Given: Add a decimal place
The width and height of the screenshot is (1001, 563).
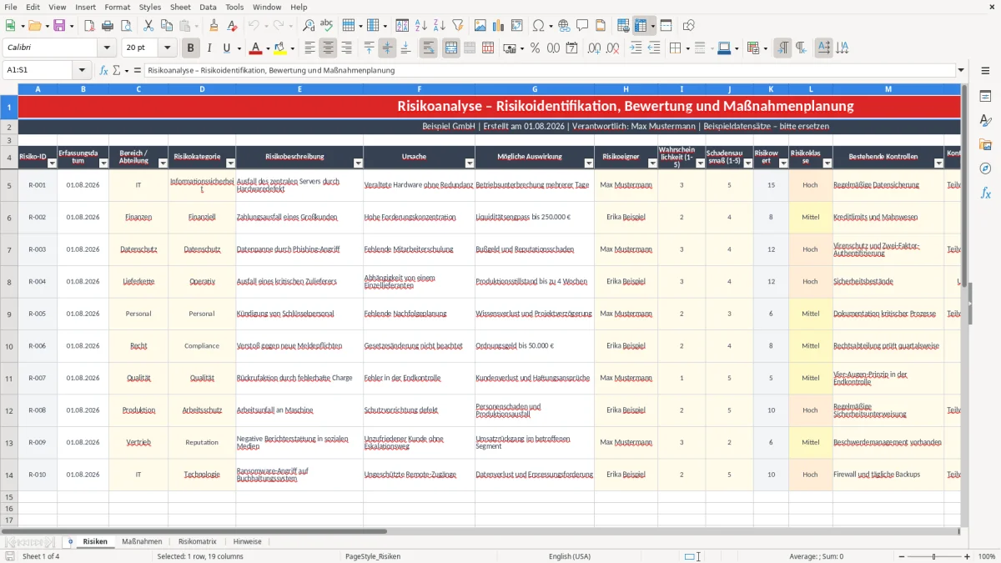Looking at the screenshot, I should [595, 48].
